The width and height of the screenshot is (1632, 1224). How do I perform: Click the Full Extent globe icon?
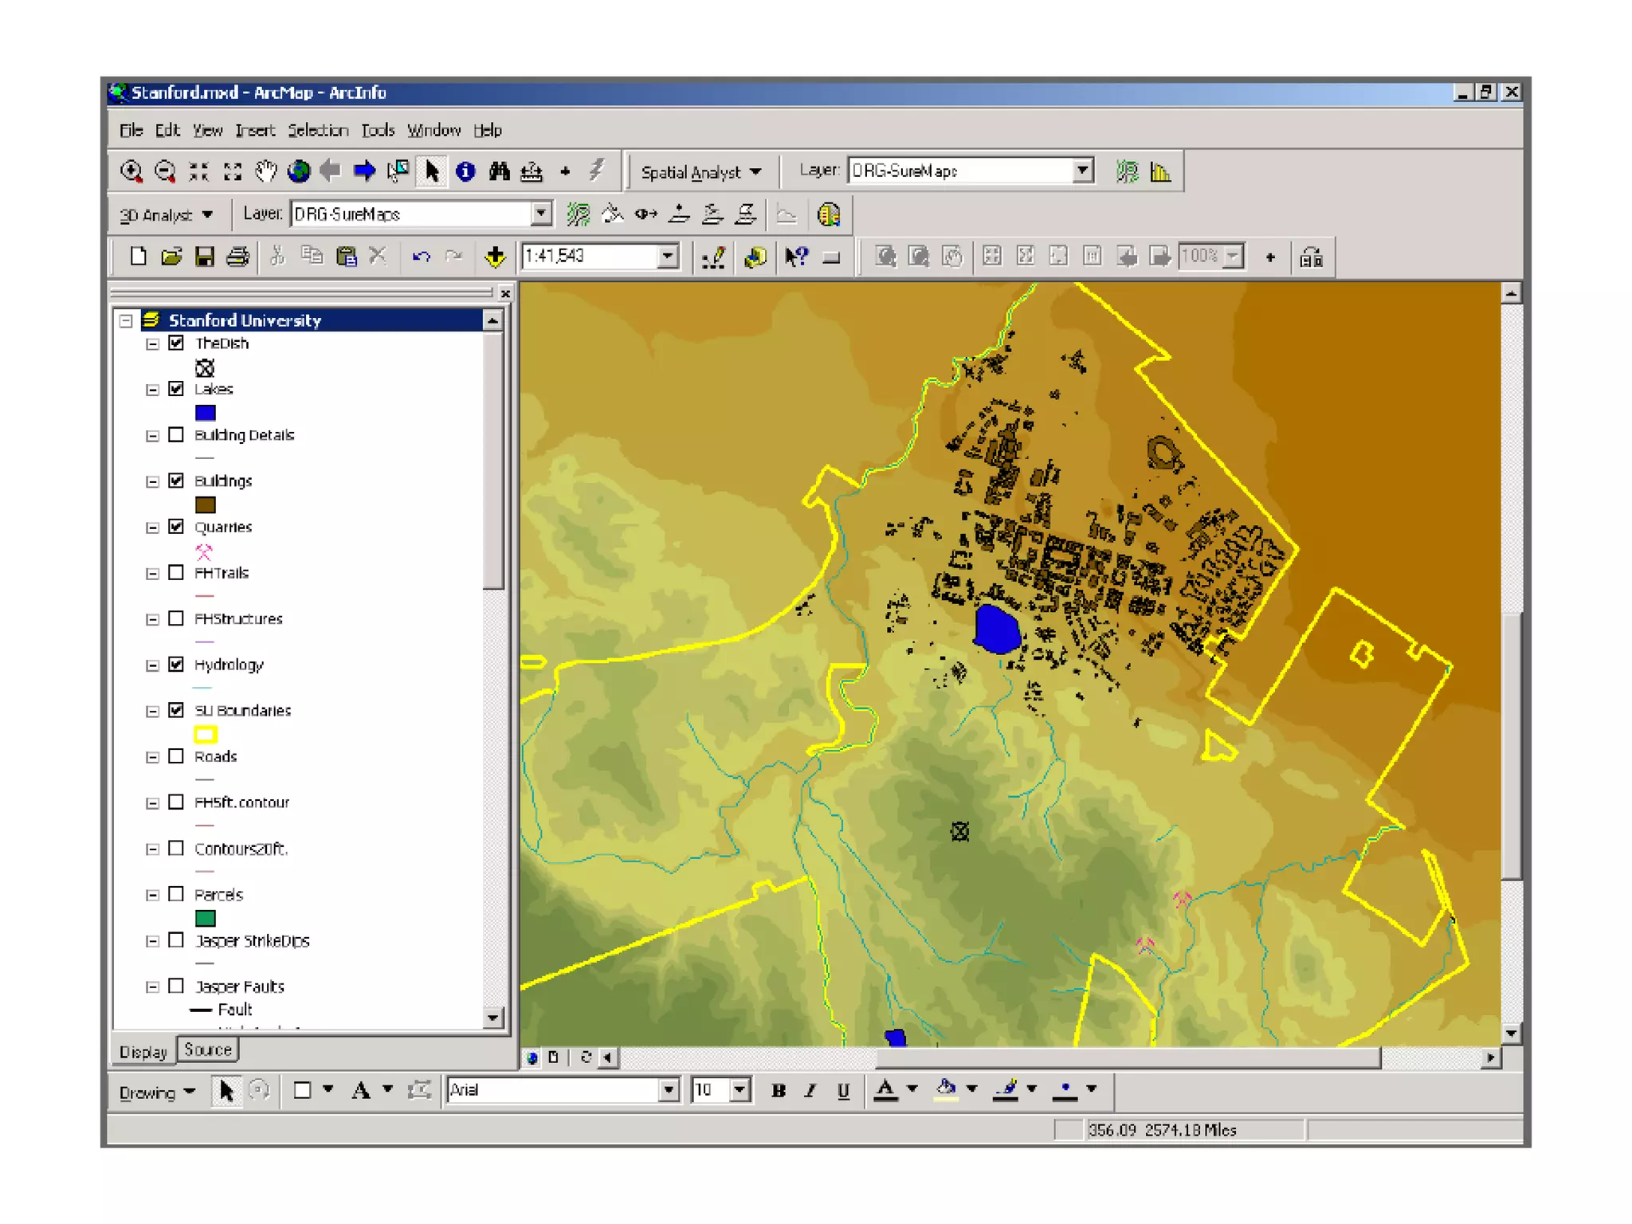coord(299,171)
